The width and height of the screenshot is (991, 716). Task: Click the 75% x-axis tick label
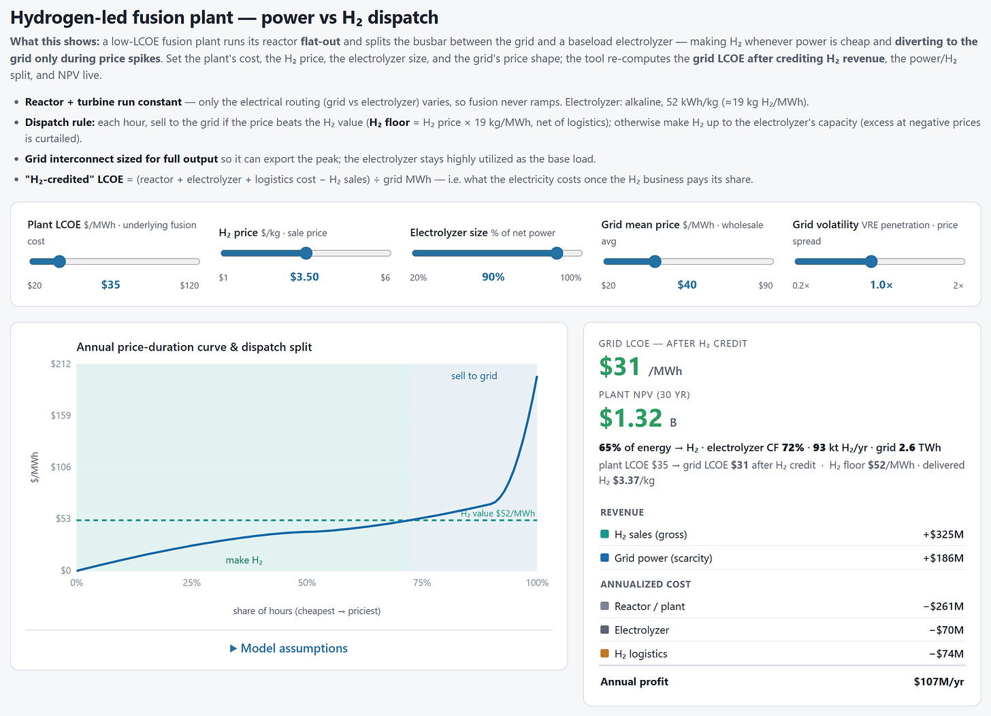pyautogui.click(x=422, y=583)
